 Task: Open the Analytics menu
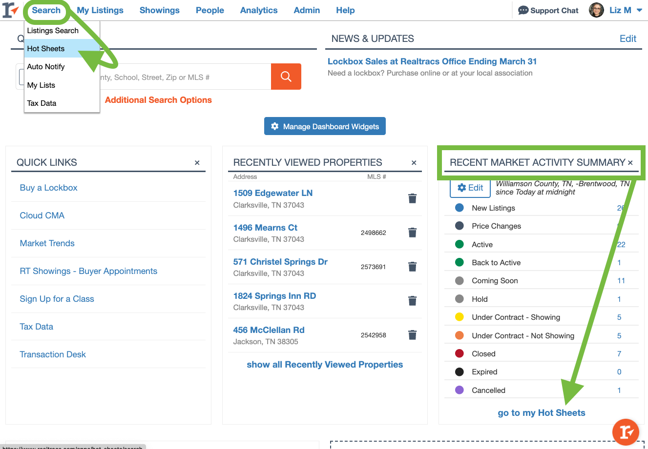tap(258, 10)
